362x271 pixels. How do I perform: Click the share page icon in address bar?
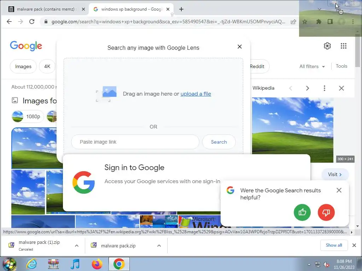293,22
